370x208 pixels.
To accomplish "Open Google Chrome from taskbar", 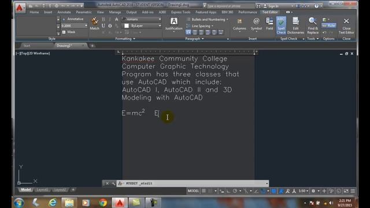I will tap(103, 203).
